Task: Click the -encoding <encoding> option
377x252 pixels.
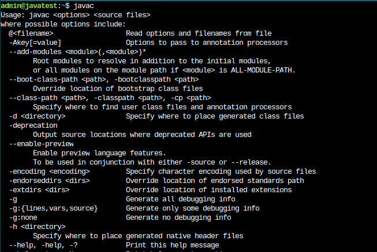Action: pyautogui.click(x=49, y=171)
